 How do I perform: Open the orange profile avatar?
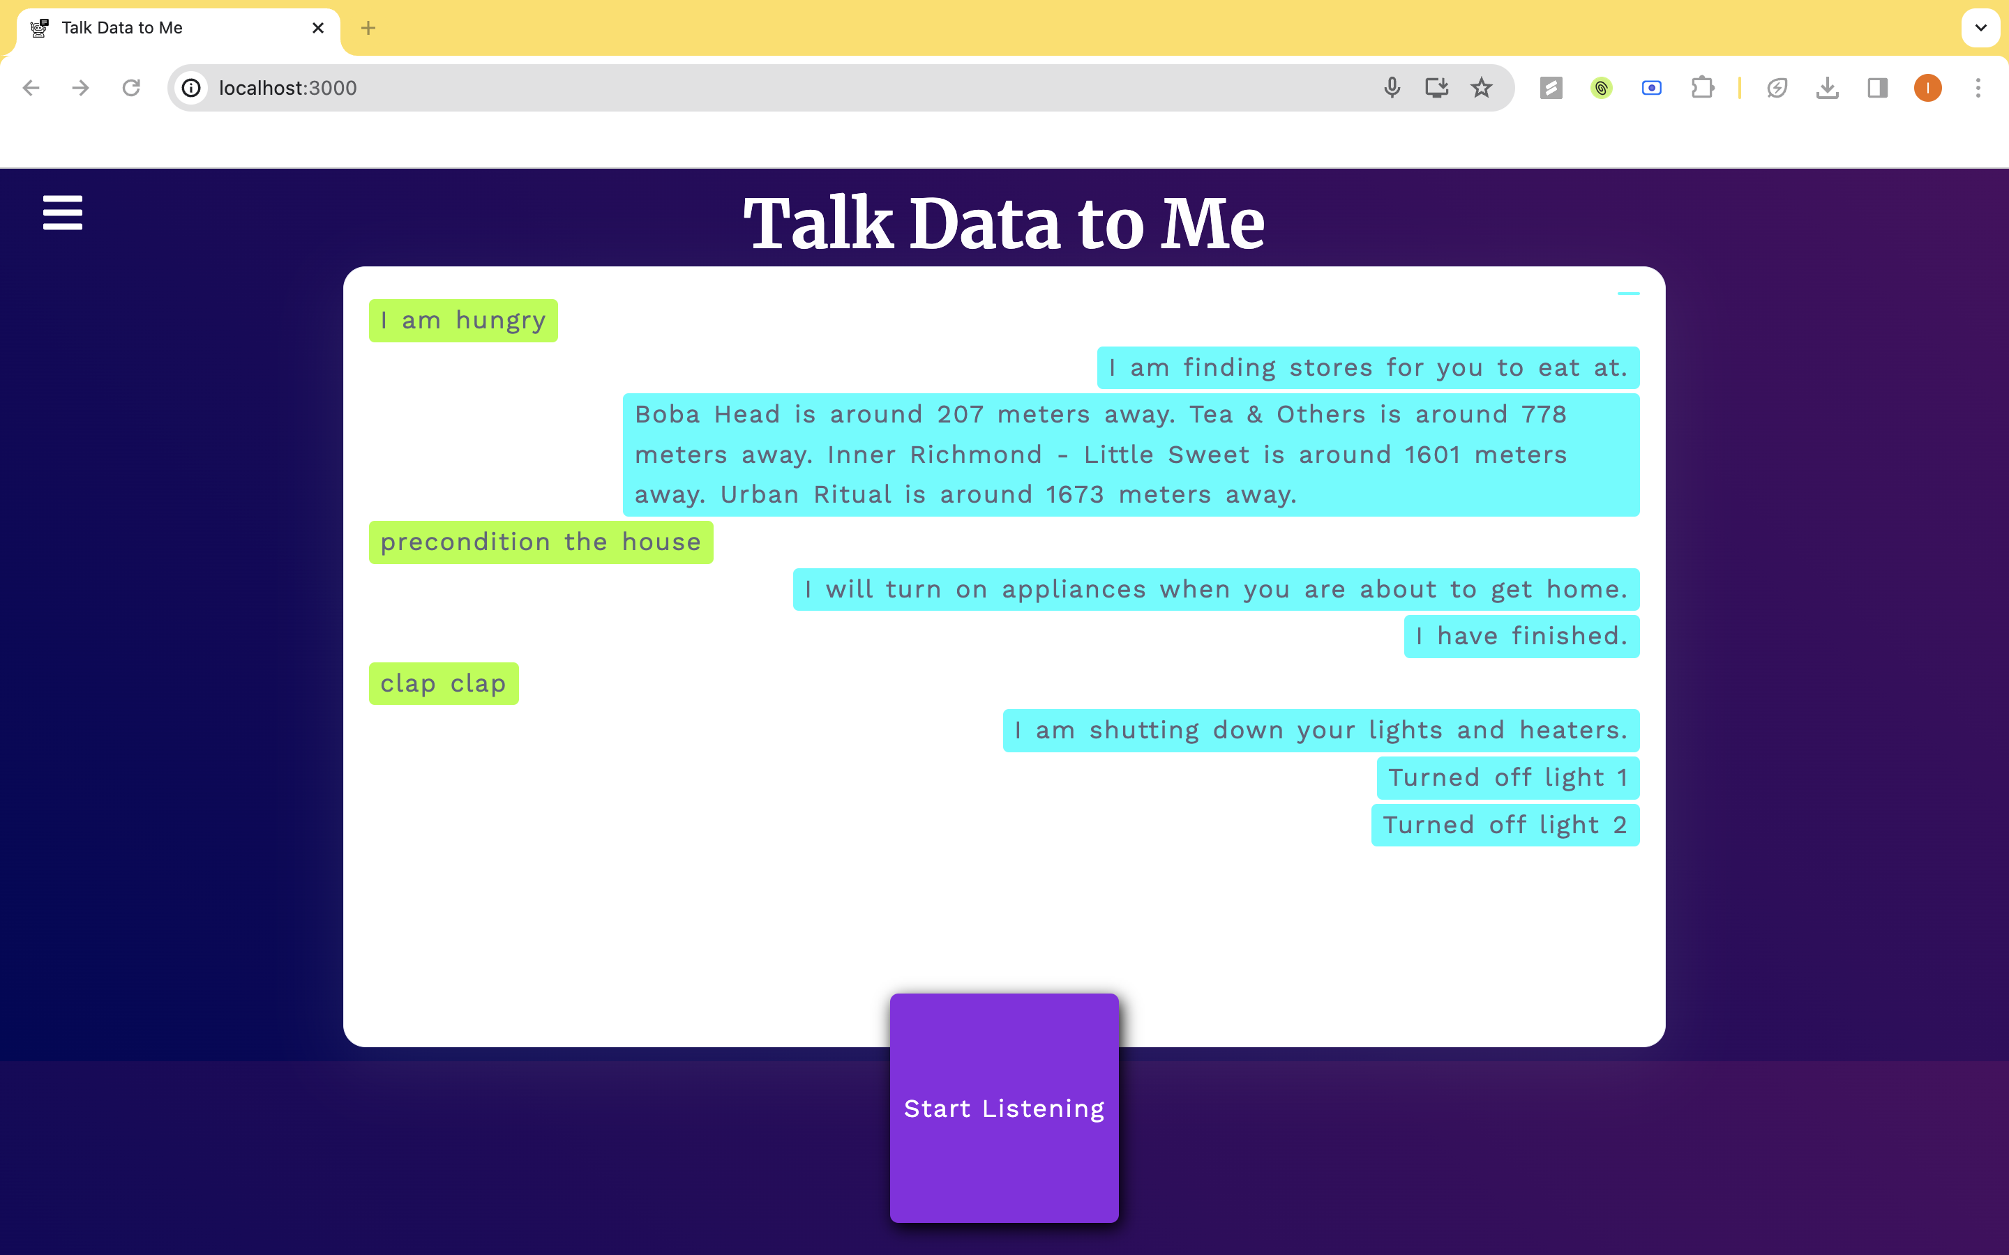[x=1927, y=88]
